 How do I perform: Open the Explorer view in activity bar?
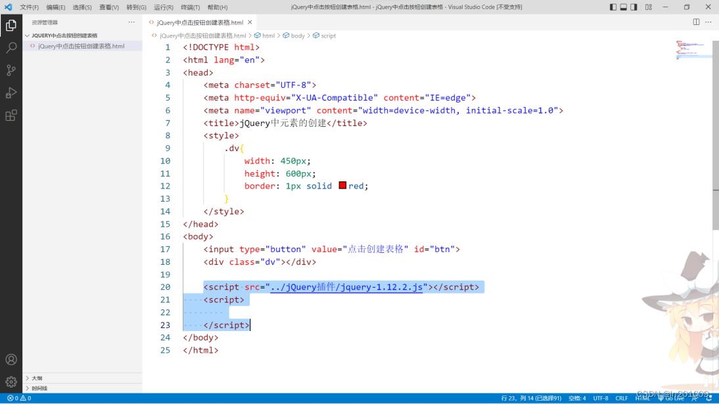(x=11, y=25)
